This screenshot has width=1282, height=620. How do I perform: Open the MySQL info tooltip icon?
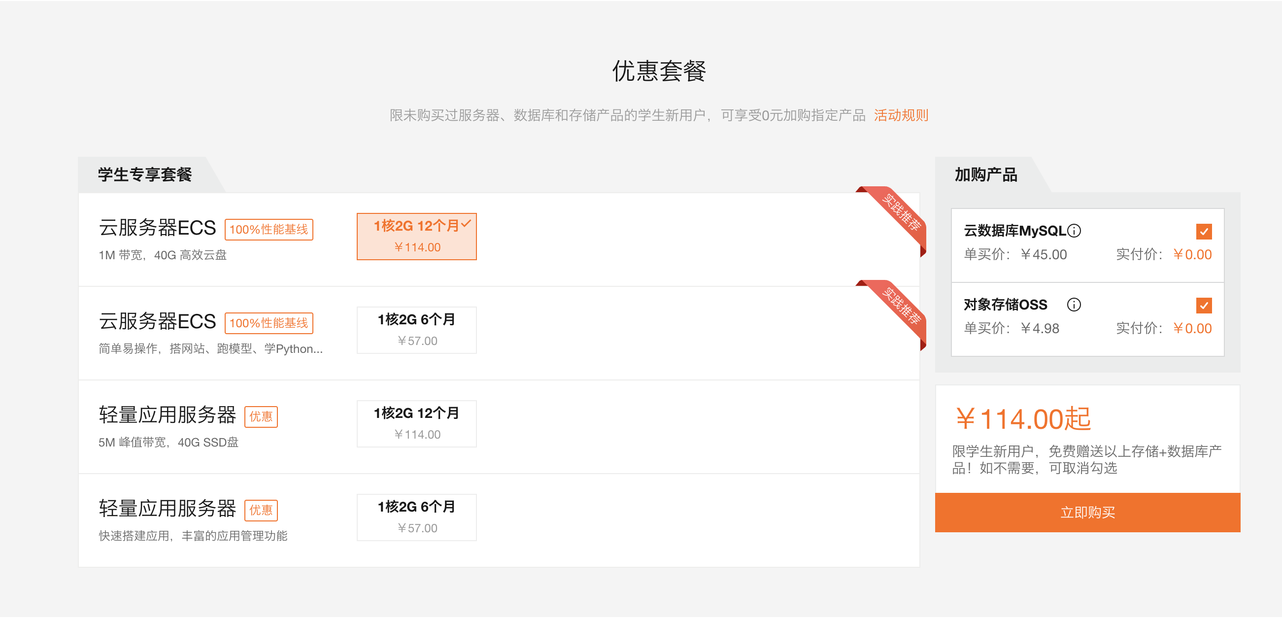(1074, 231)
